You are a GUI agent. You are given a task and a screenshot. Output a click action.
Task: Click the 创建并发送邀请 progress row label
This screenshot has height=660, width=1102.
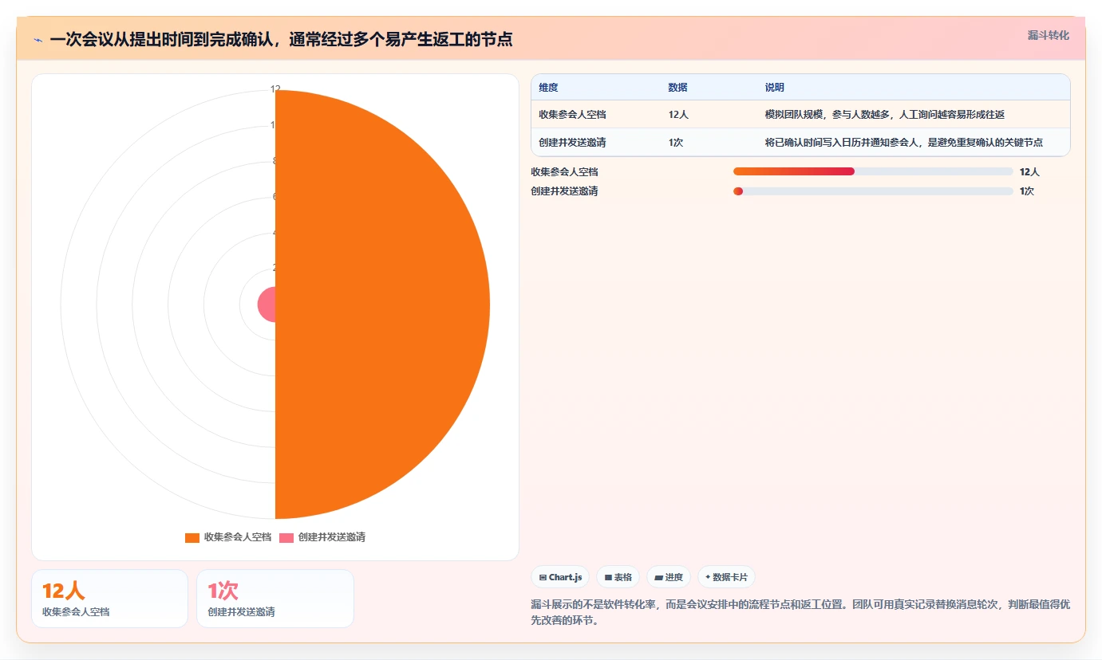click(x=564, y=191)
